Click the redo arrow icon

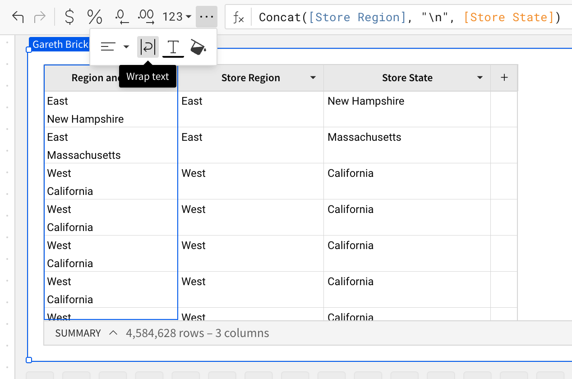coord(40,17)
